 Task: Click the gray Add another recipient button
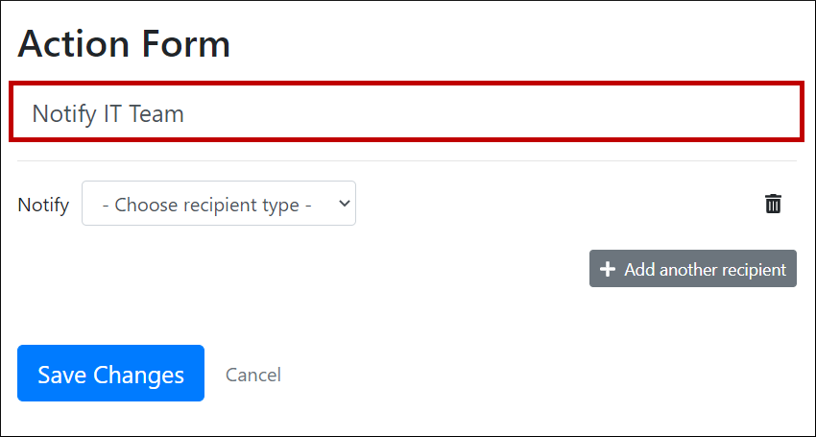[x=693, y=270]
